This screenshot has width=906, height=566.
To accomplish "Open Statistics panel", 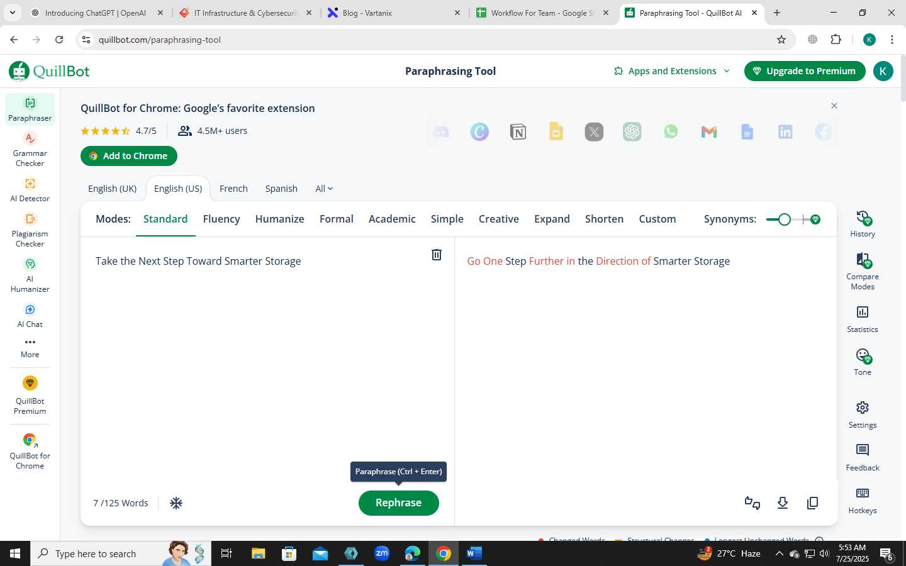I will (863, 319).
